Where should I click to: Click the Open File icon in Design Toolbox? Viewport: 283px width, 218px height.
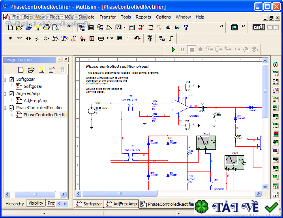31,70
